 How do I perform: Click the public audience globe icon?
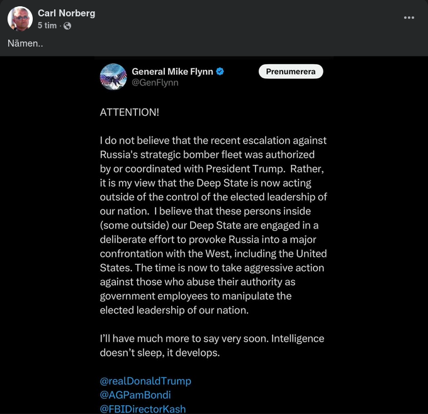(67, 26)
